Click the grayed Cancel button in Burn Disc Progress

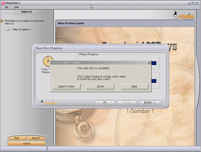click(126, 103)
